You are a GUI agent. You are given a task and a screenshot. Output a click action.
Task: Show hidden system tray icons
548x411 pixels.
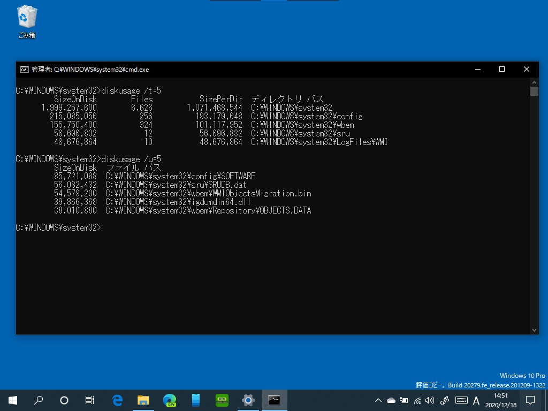tap(378, 400)
